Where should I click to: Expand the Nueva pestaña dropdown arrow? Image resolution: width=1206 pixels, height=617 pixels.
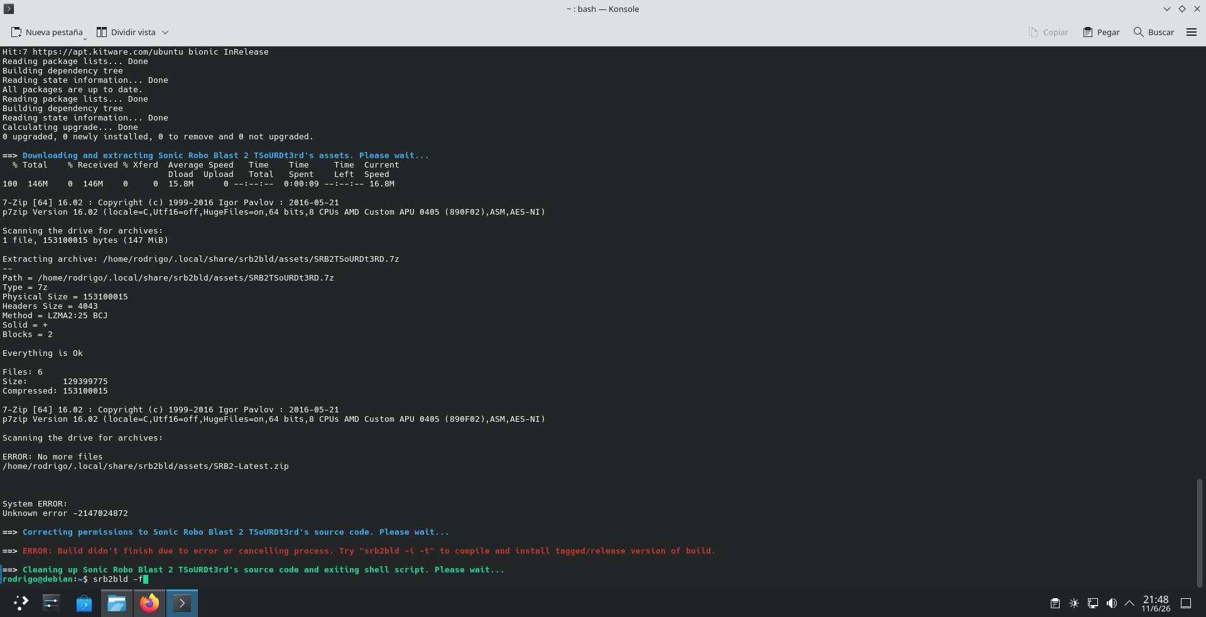(85, 38)
